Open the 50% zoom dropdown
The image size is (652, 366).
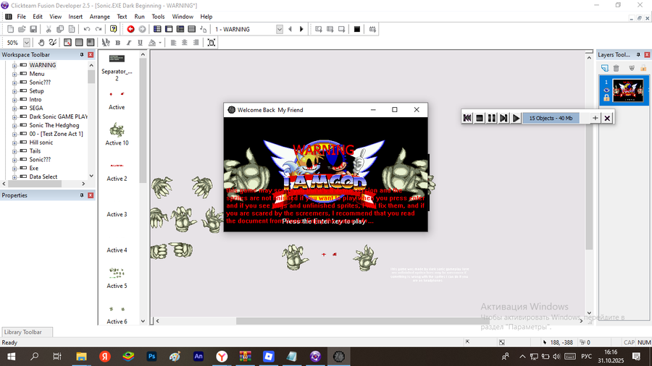tap(27, 43)
